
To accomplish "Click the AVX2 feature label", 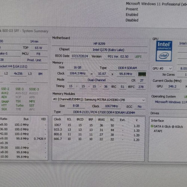I will [x=5, y=93].
